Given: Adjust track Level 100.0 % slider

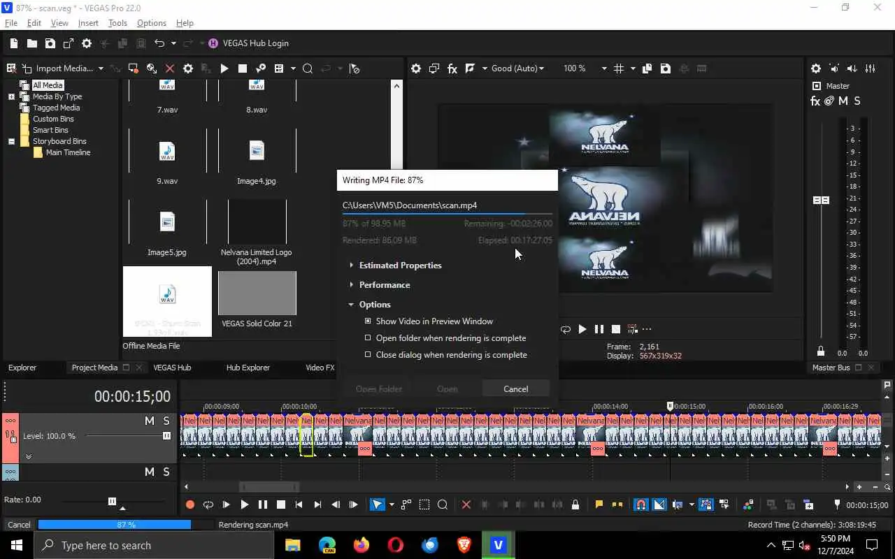Looking at the screenshot, I should 166,436.
